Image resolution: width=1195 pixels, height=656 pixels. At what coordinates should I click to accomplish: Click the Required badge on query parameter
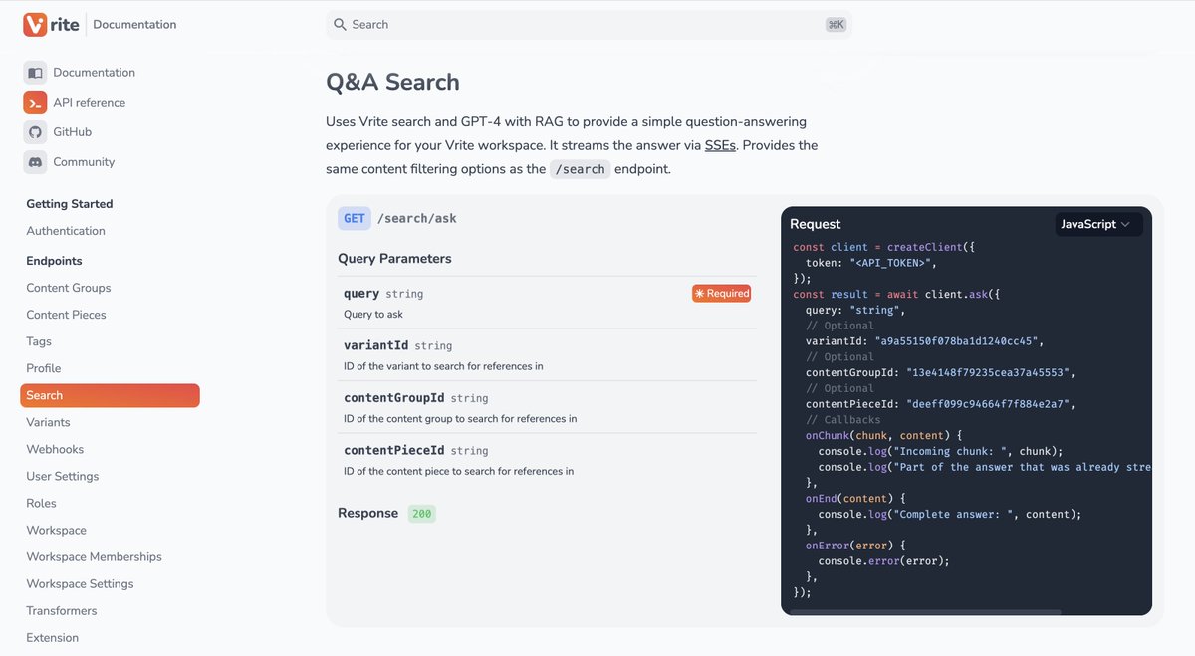click(721, 293)
